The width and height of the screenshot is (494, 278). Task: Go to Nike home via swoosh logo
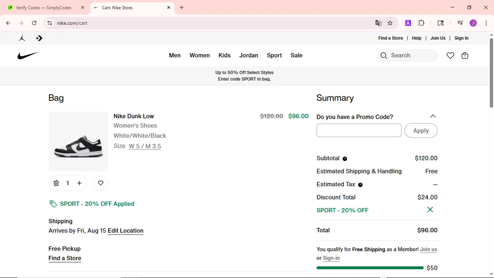coord(28,55)
